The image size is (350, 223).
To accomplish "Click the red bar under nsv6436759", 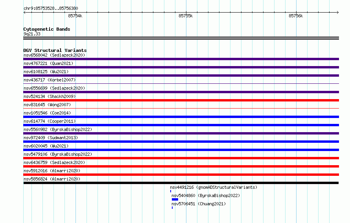I will 181,166.
